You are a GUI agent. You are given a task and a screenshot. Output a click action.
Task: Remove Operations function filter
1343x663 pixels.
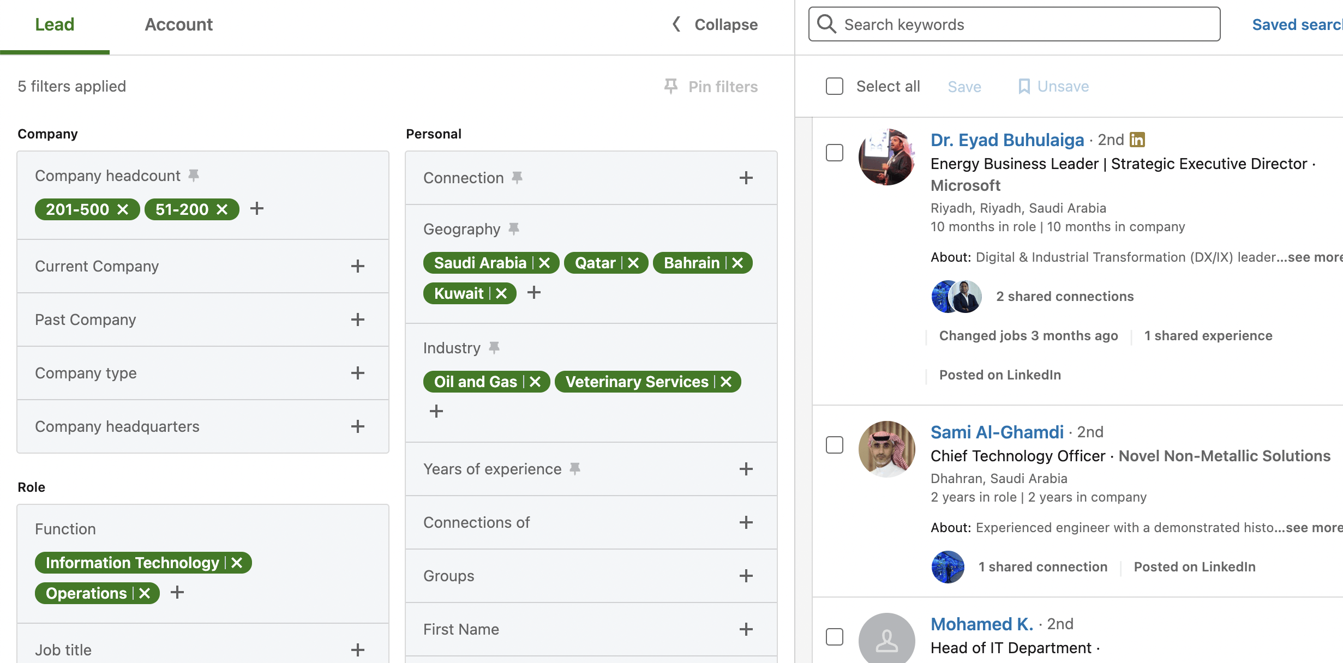tap(145, 593)
